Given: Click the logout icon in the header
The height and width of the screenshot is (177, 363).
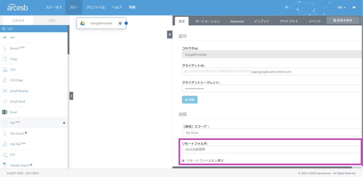Looking at the screenshot, I should [x=354, y=7].
